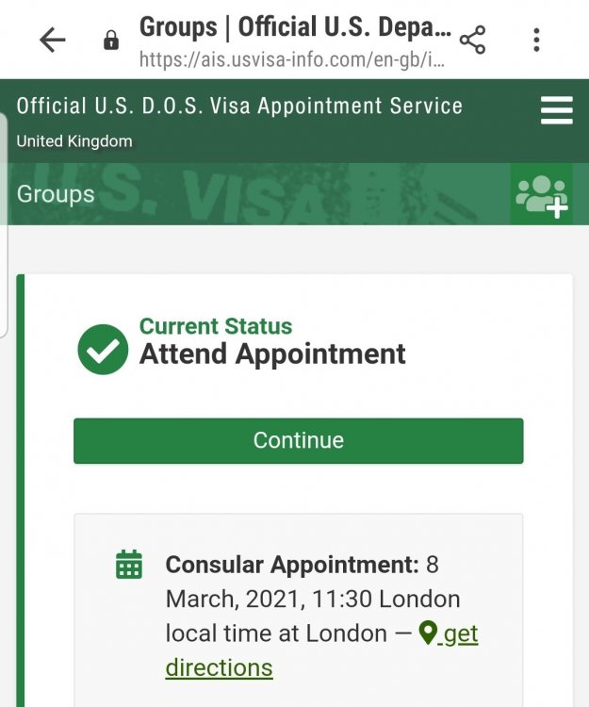Click the map pin location icon
The image size is (589, 707).
pyautogui.click(x=428, y=633)
